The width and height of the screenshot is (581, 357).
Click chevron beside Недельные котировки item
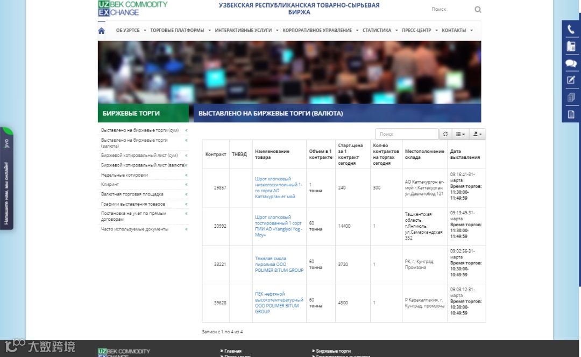pyautogui.click(x=186, y=175)
